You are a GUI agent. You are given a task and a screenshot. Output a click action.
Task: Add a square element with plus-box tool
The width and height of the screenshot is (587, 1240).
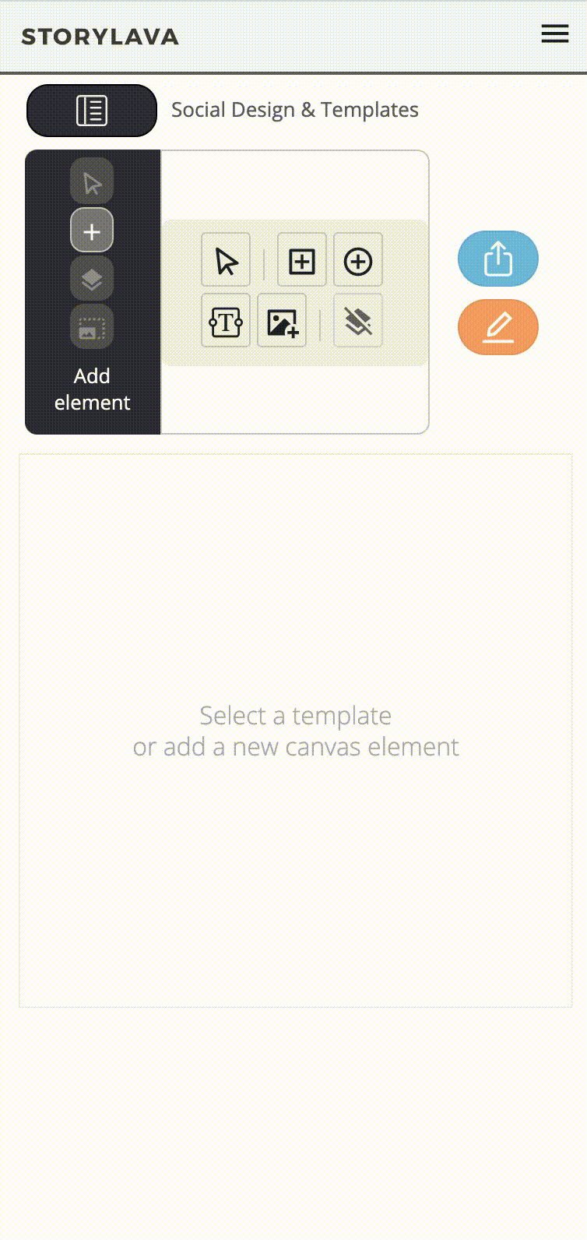point(302,260)
